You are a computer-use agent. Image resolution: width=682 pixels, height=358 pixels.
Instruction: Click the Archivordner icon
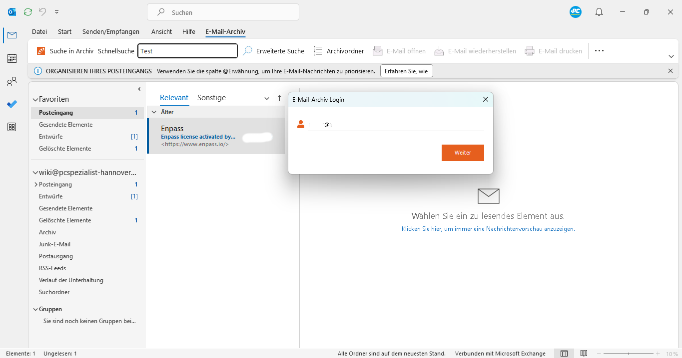(x=318, y=50)
